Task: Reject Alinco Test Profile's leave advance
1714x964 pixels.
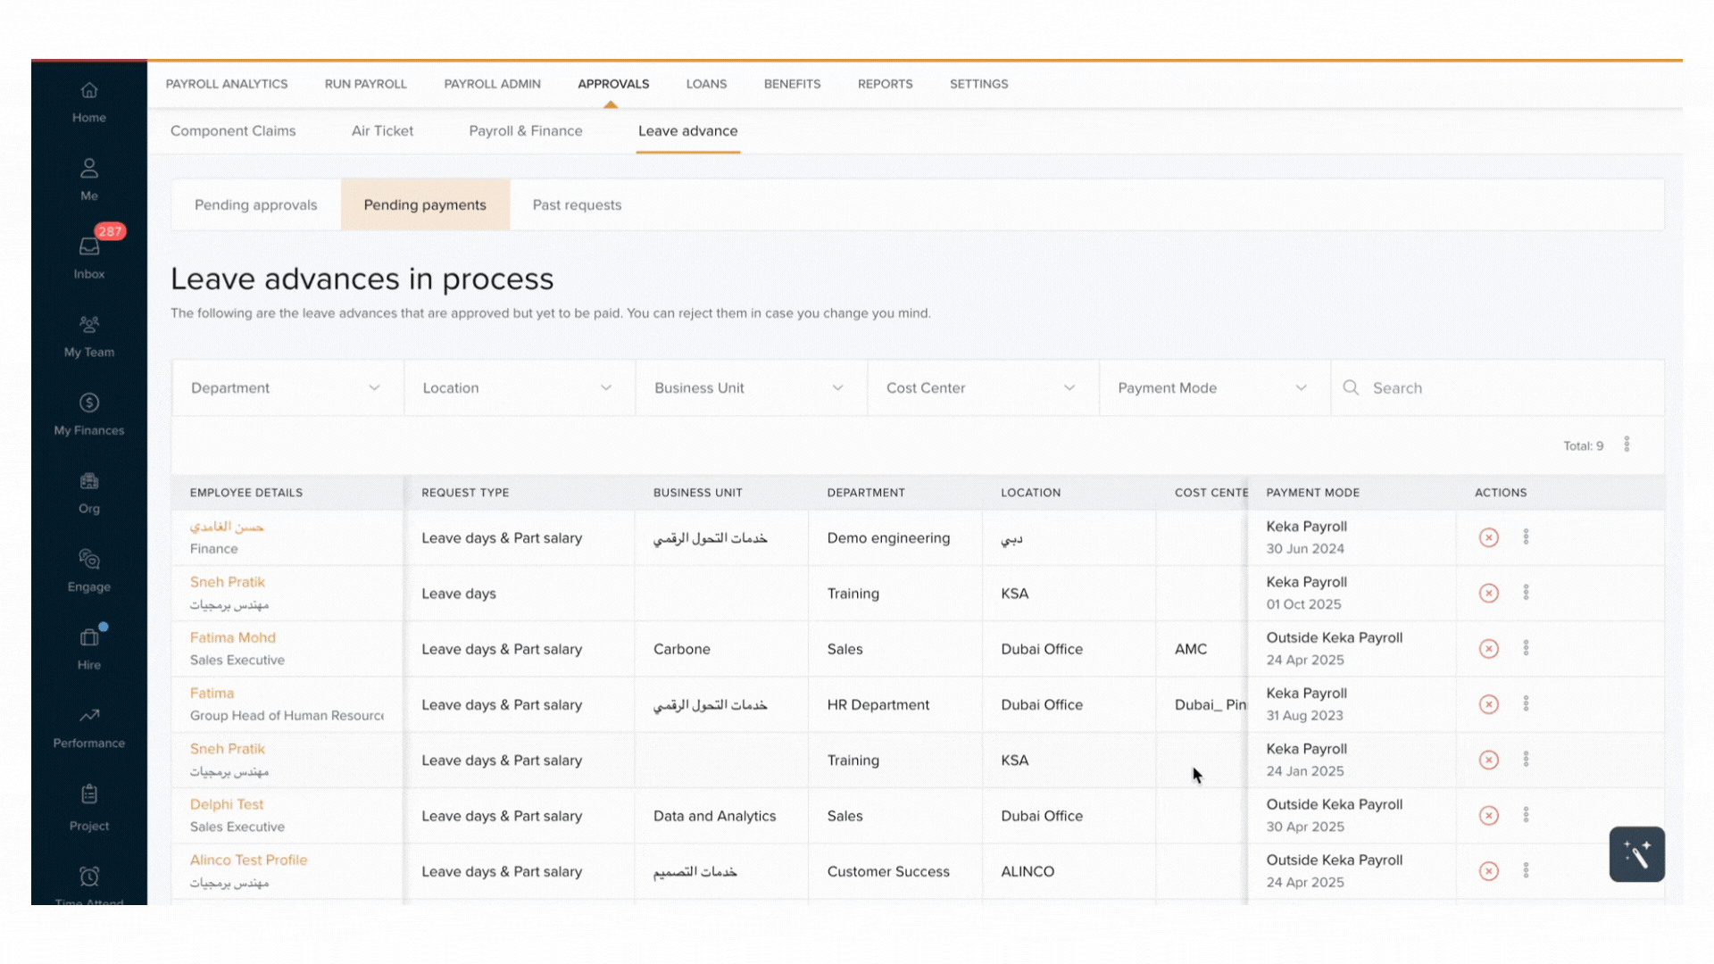Action: click(x=1488, y=871)
